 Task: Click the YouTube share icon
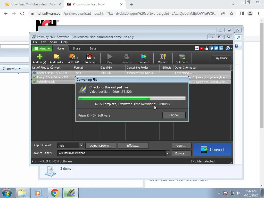pyautogui.click(x=202, y=48)
